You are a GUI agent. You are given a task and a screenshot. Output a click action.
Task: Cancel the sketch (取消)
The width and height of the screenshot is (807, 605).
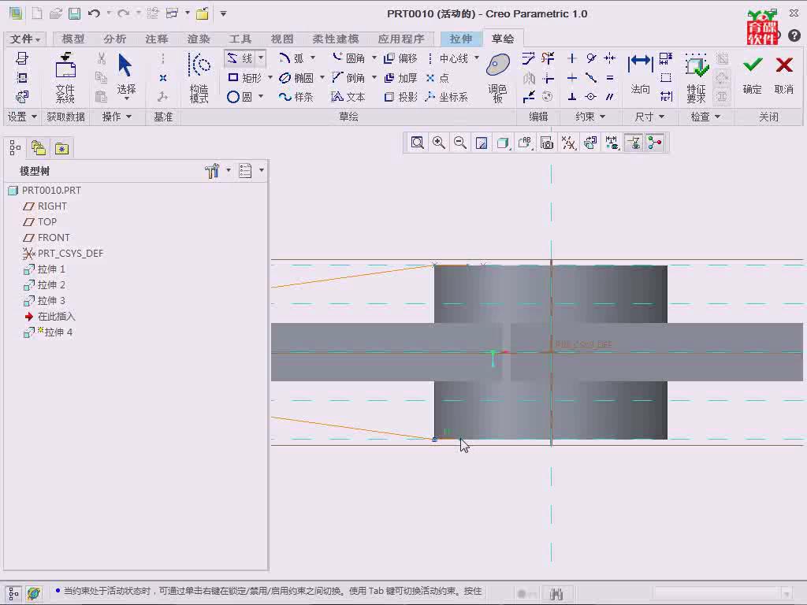click(x=784, y=76)
